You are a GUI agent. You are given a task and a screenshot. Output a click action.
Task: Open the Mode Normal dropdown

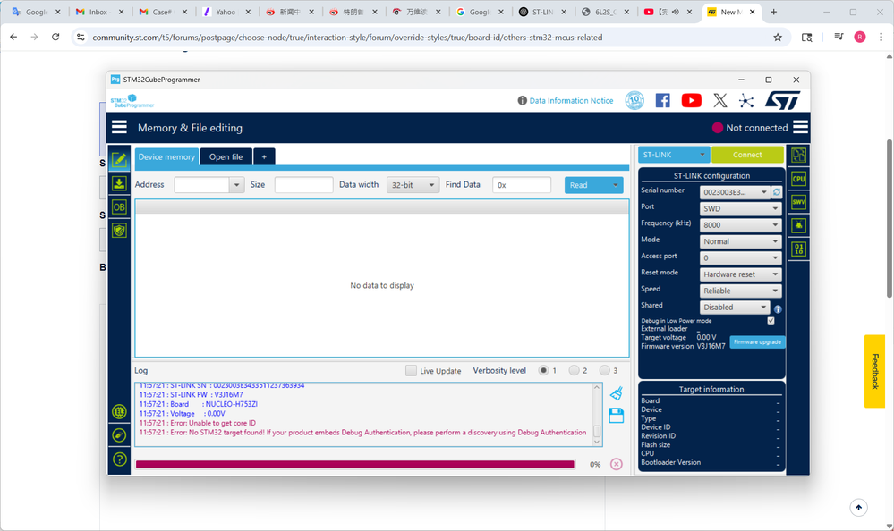click(x=741, y=241)
